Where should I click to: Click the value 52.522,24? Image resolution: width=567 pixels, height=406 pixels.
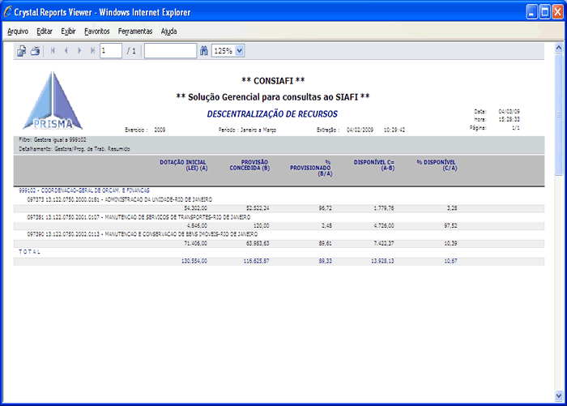point(258,208)
